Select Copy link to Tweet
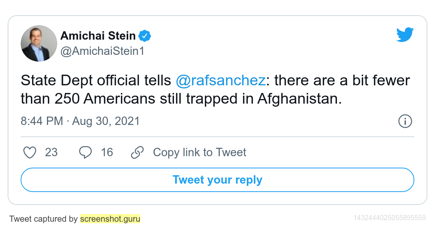 (200, 152)
